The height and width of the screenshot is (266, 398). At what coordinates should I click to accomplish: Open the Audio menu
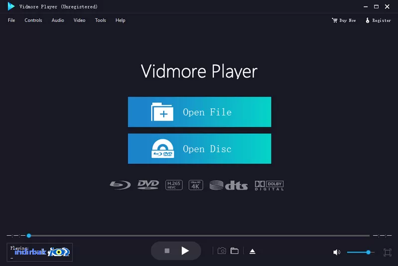58,20
